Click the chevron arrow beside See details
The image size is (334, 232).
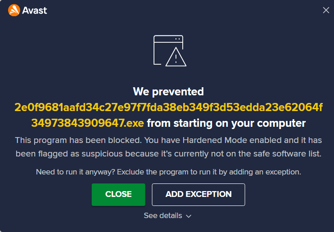189,216
